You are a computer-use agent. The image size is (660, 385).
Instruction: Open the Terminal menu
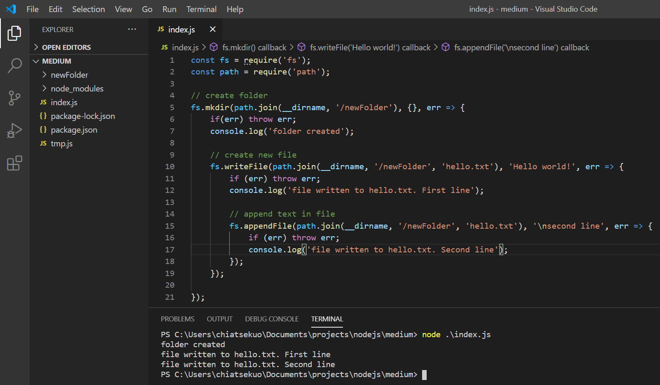(x=201, y=9)
